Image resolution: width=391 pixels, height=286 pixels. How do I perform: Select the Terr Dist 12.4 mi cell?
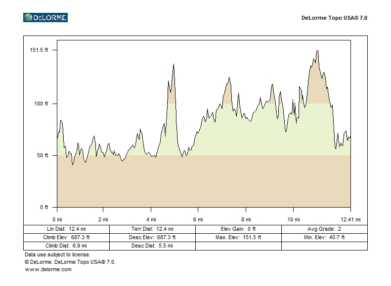(x=152, y=229)
